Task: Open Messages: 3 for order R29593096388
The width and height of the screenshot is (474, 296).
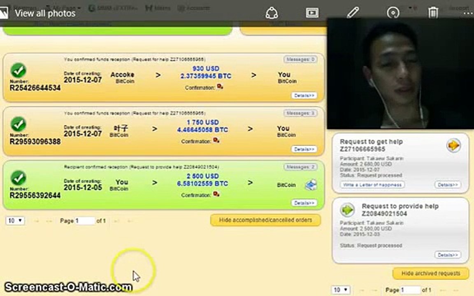Action: point(300,113)
